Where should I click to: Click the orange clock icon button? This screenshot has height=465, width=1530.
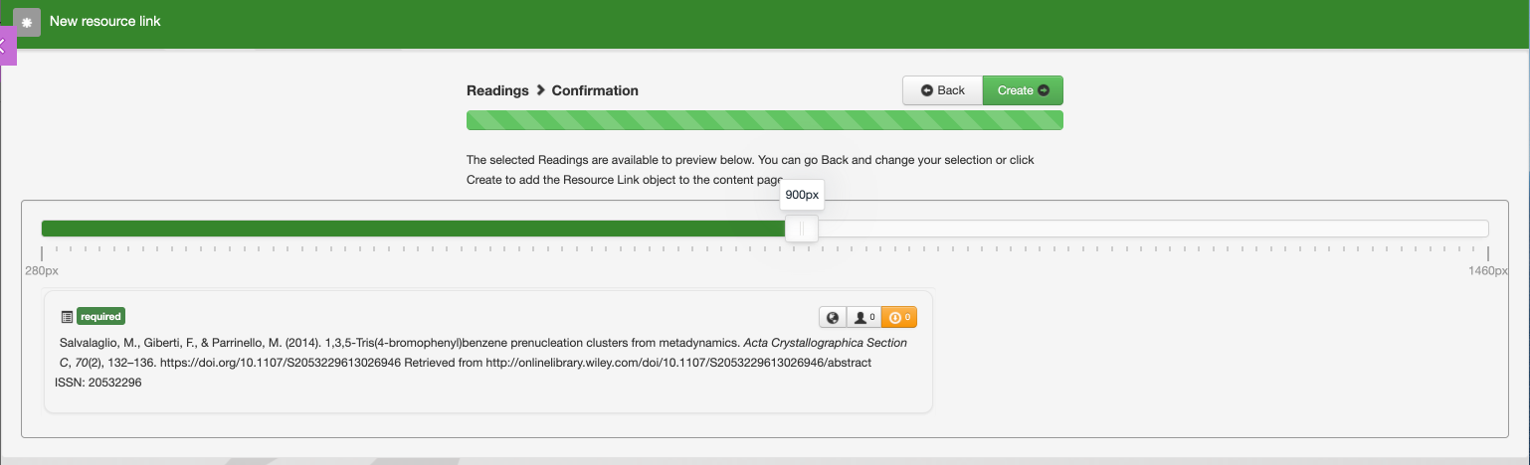[x=898, y=317]
